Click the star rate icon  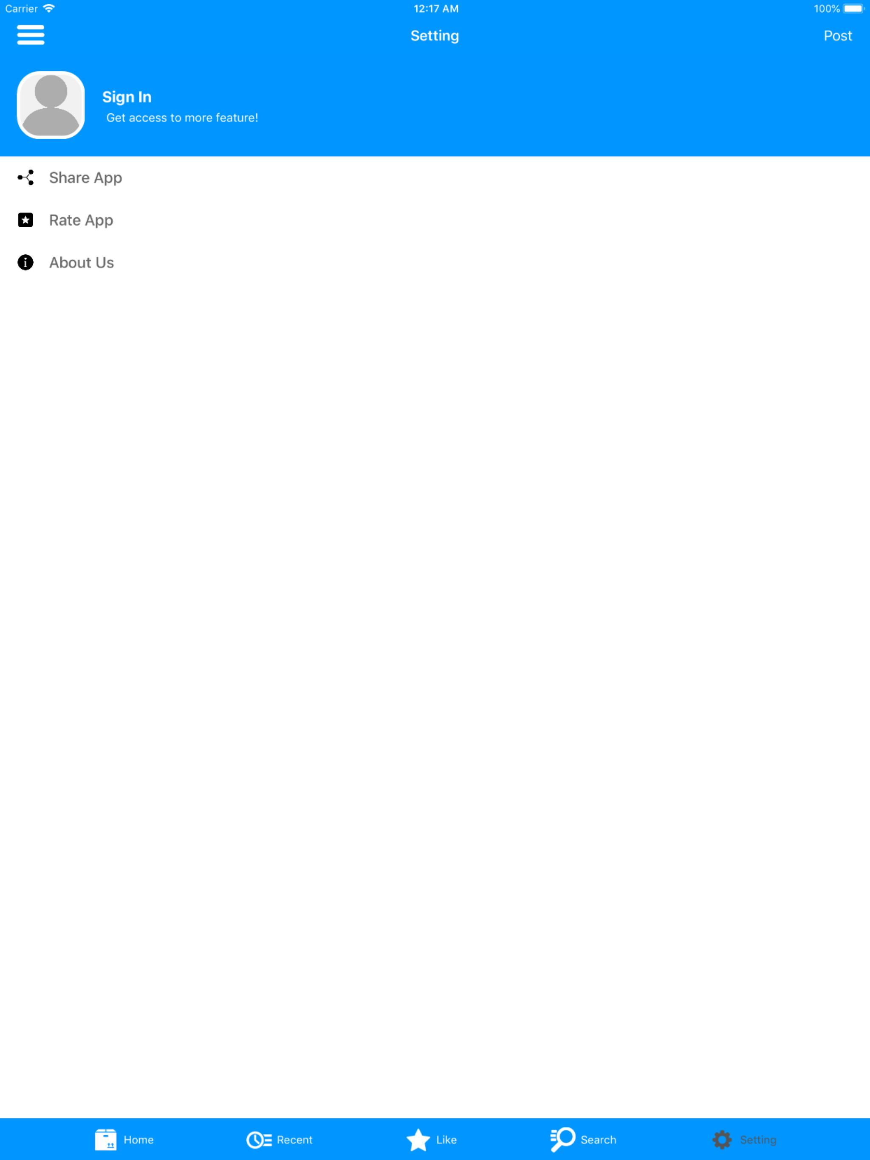(x=26, y=220)
